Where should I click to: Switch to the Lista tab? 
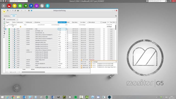pos(14,16)
